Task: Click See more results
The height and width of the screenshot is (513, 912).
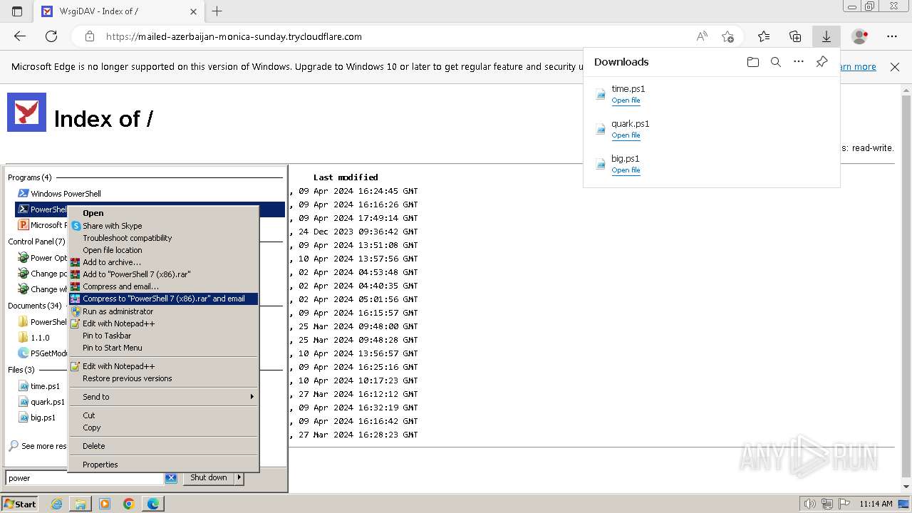Action: 38,446
